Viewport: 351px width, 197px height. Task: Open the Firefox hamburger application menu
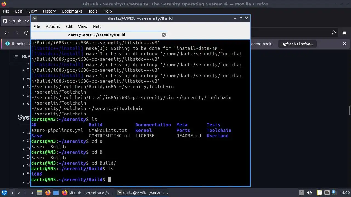coord(344,33)
